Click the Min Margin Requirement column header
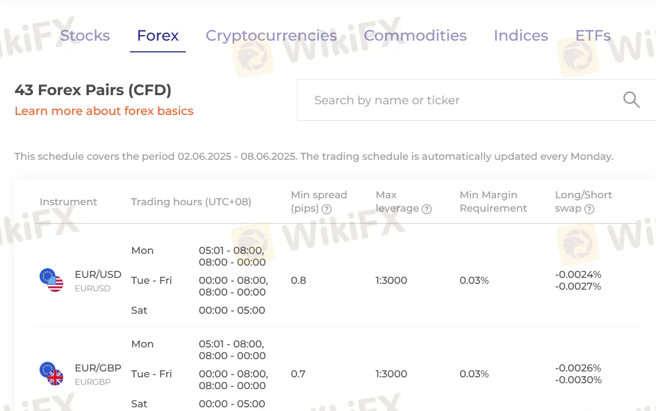The height and width of the screenshot is (411, 656). point(493,202)
